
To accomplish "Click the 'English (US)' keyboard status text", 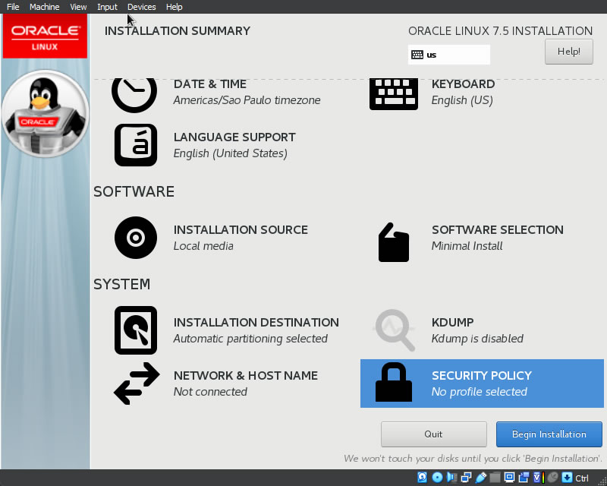I will 462,100.
